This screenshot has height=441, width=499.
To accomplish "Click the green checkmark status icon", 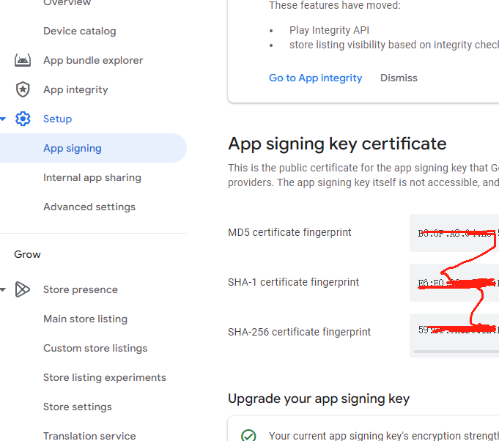I will click(x=248, y=435).
